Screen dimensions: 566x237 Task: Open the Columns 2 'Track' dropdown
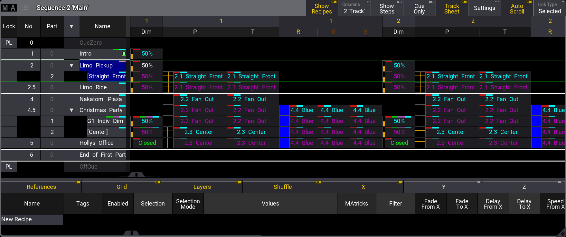point(354,8)
